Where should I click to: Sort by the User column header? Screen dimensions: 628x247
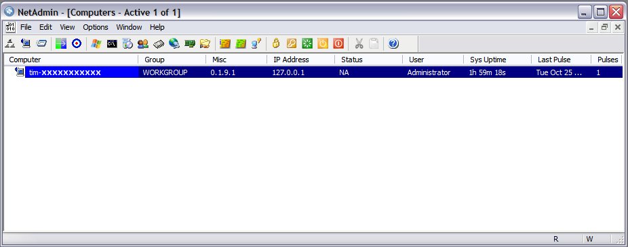coord(433,60)
